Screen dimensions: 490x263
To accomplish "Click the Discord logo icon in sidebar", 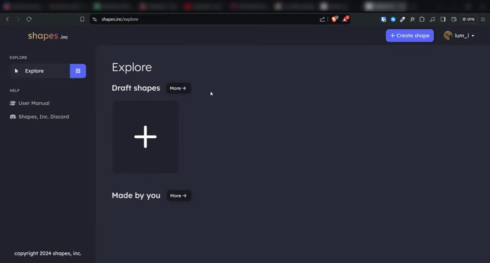I will [13, 117].
